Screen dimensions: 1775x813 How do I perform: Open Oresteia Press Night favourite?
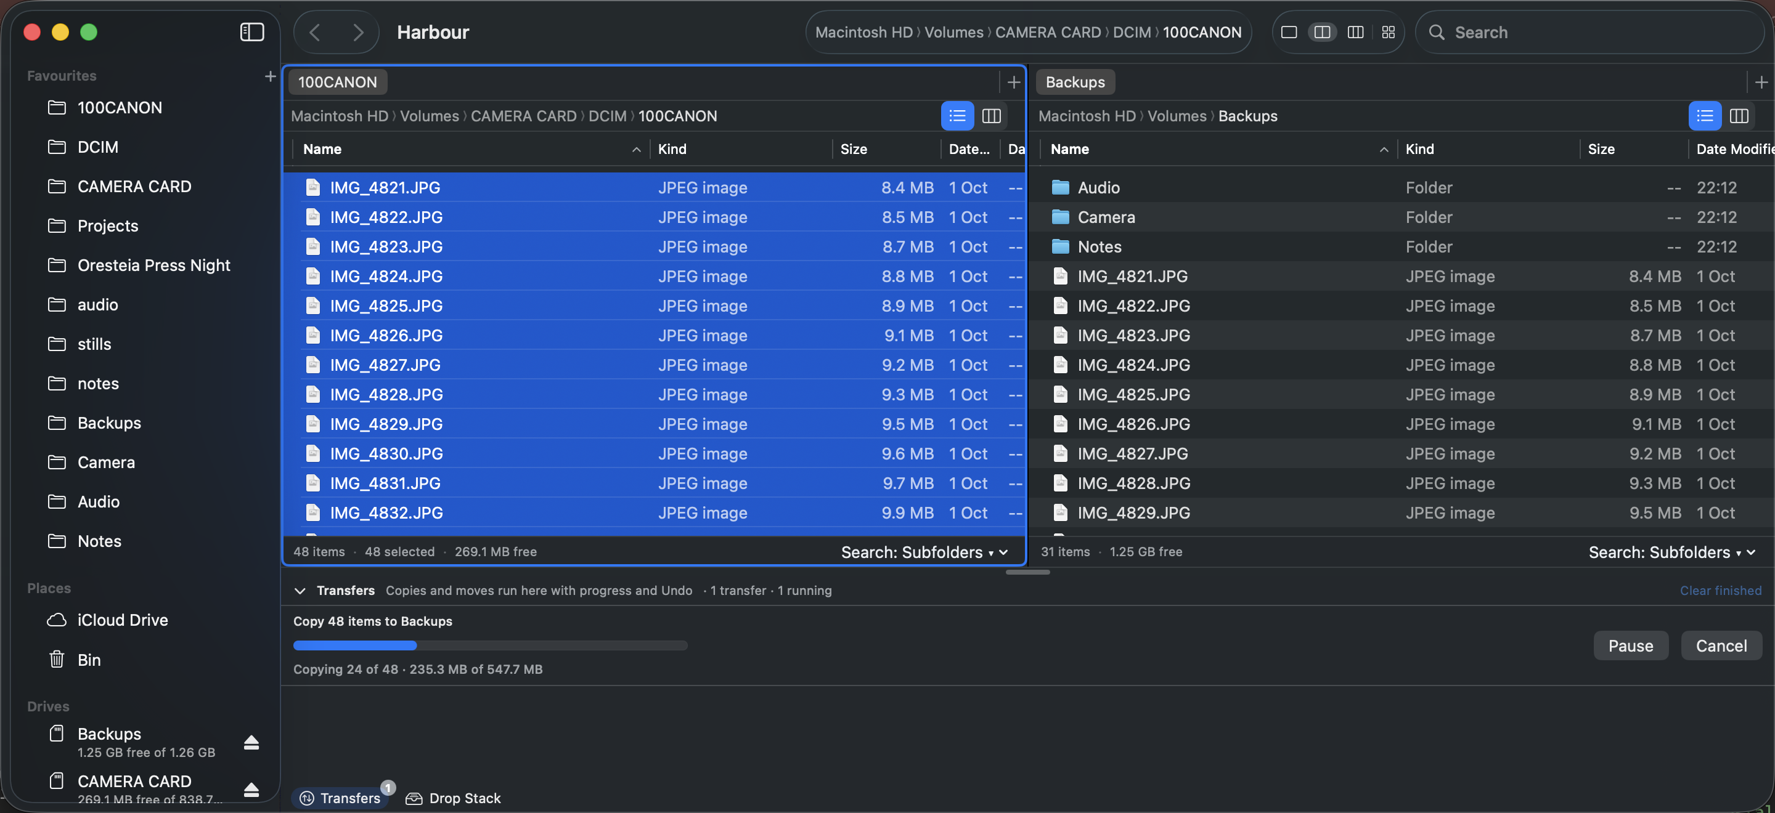pyautogui.click(x=153, y=265)
